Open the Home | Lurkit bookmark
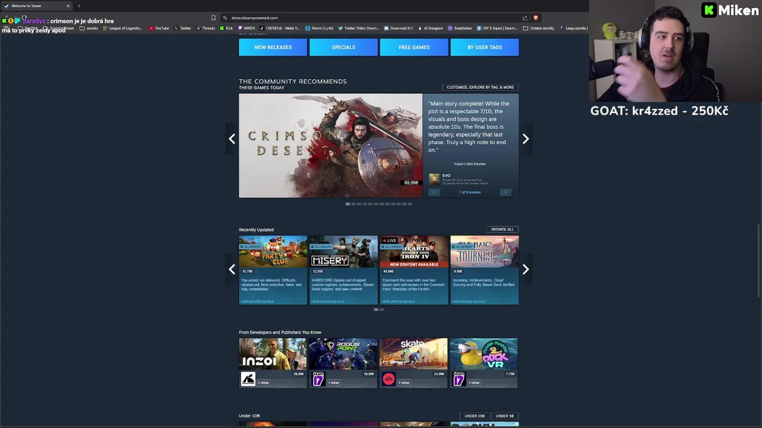This screenshot has height=428, width=762. coord(319,28)
